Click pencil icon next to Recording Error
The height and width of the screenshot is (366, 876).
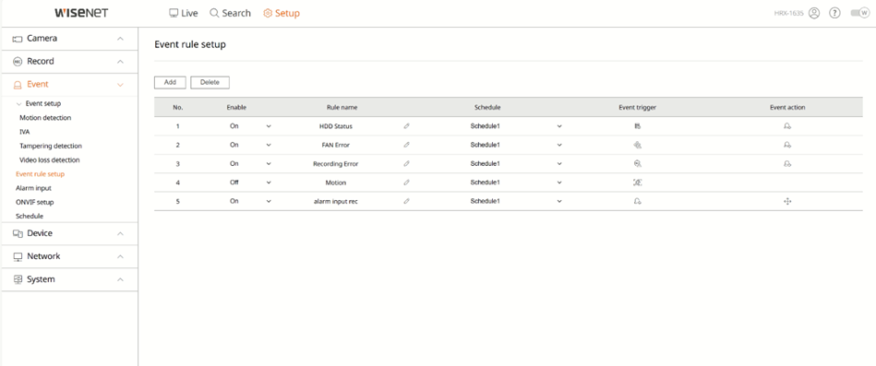[406, 163]
